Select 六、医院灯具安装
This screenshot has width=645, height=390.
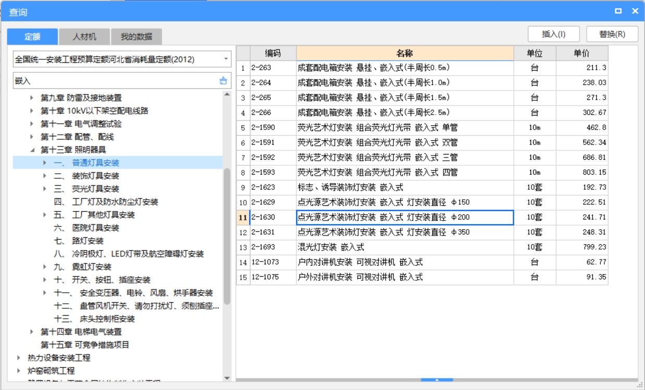86,228
